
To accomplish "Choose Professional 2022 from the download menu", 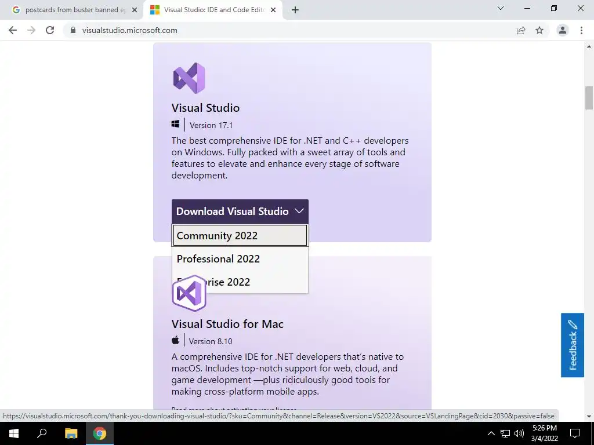I will coord(240,259).
